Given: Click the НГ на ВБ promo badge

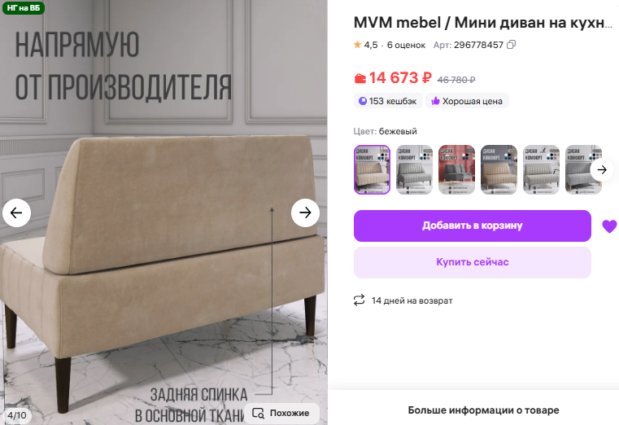Looking at the screenshot, I should 24,7.
